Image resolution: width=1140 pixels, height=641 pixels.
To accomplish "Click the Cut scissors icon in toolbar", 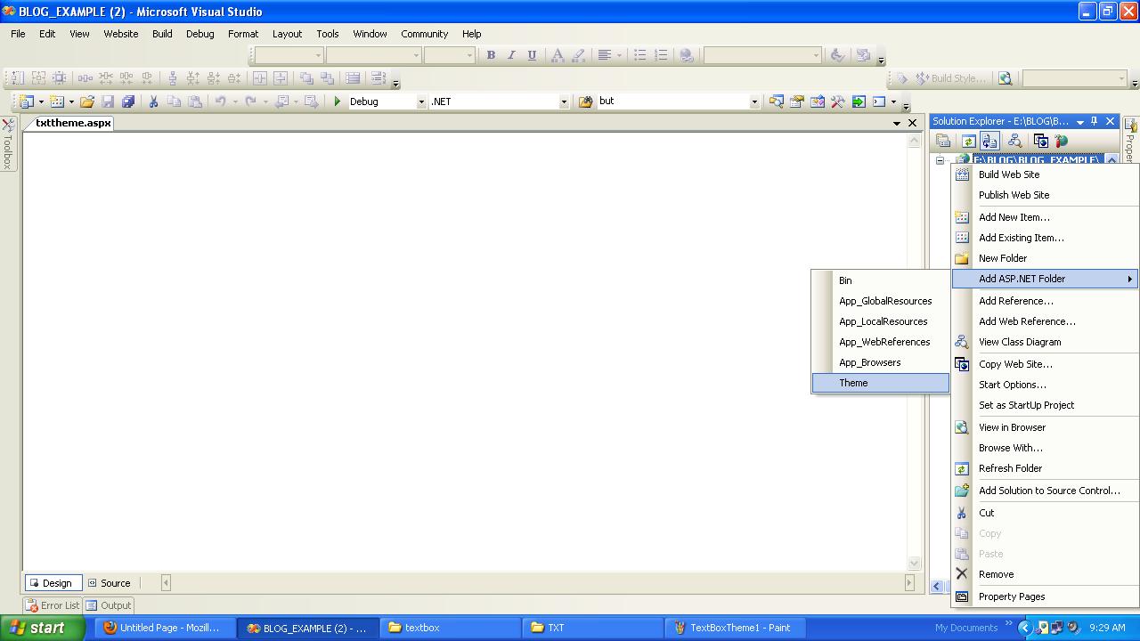I will pos(153,101).
